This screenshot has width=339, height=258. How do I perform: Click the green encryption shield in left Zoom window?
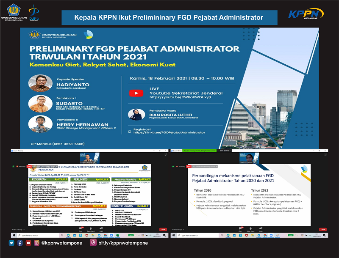(14, 167)
